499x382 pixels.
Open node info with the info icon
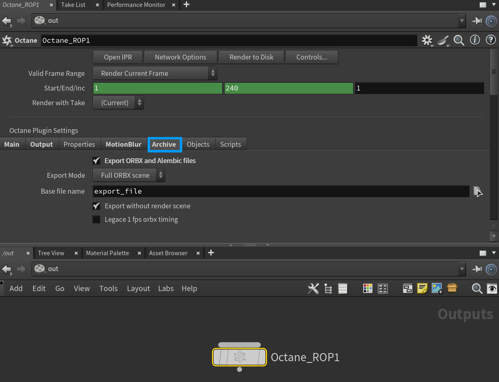475,40
